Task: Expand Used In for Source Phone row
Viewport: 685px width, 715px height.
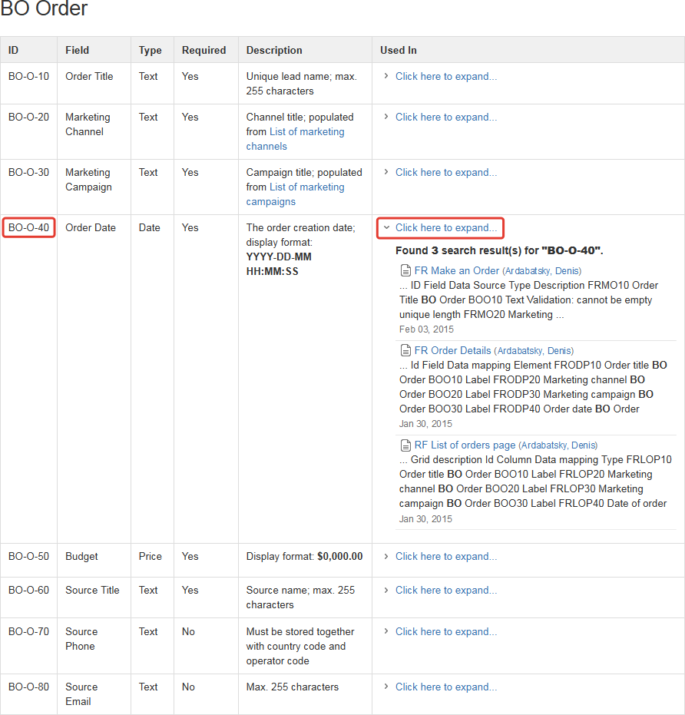Action: (445, 632)
